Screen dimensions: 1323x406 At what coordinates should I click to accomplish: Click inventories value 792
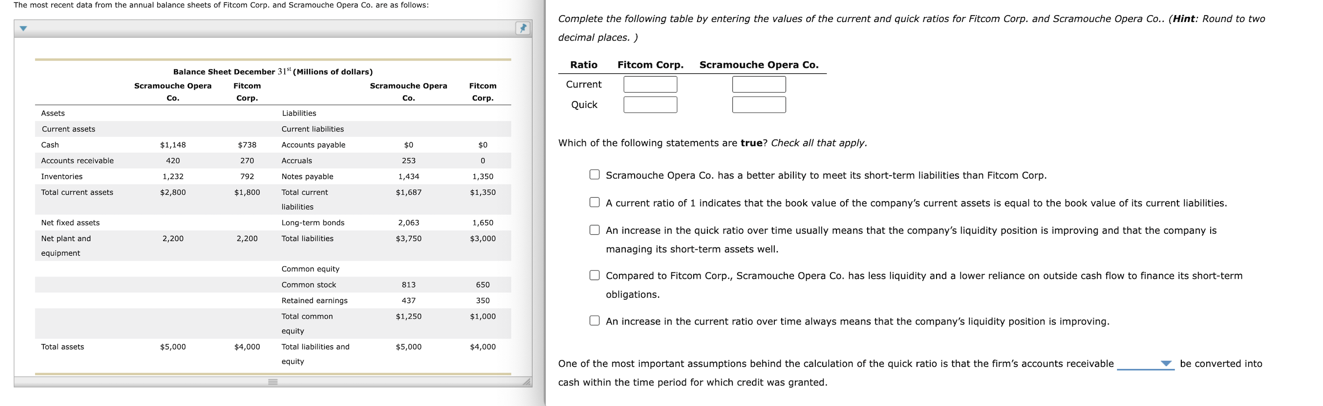coord(247,177)
